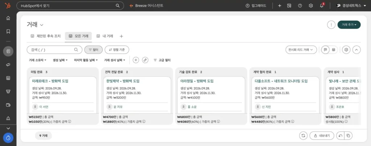Open deal 다올소프트 - 네트워크 모니터링 도입
371x146 pixels.
pyautogui.click(x=281, y=81)
